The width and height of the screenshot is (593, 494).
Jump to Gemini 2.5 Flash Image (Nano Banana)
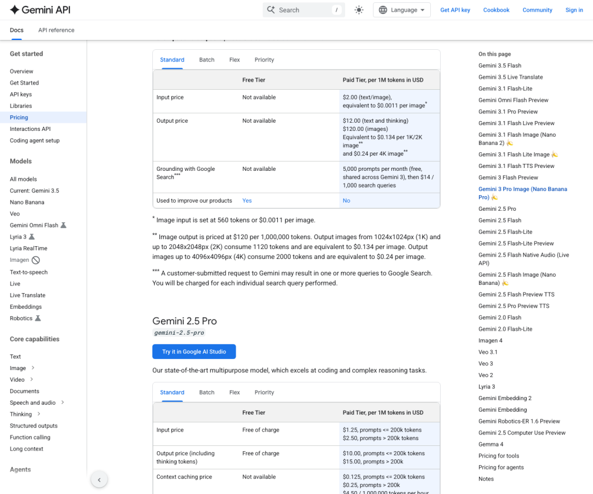point(517,279)
